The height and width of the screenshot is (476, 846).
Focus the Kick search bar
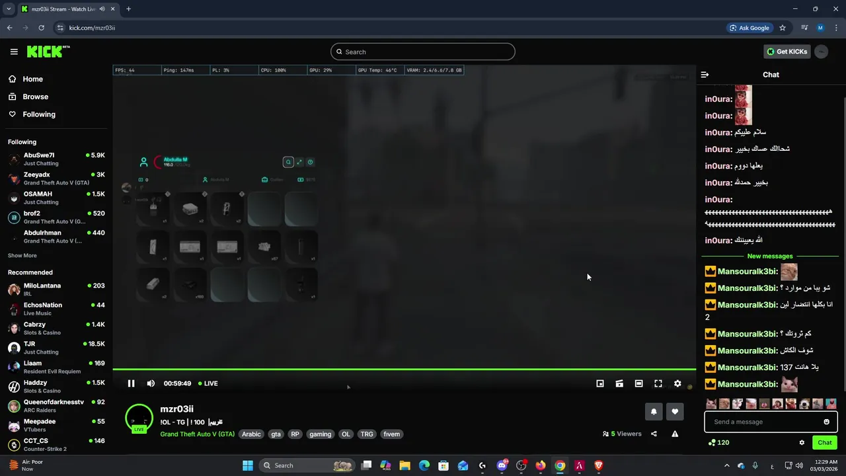[x=423, y=52]
